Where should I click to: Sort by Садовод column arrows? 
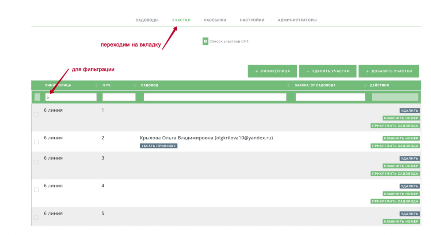[288, 86]
